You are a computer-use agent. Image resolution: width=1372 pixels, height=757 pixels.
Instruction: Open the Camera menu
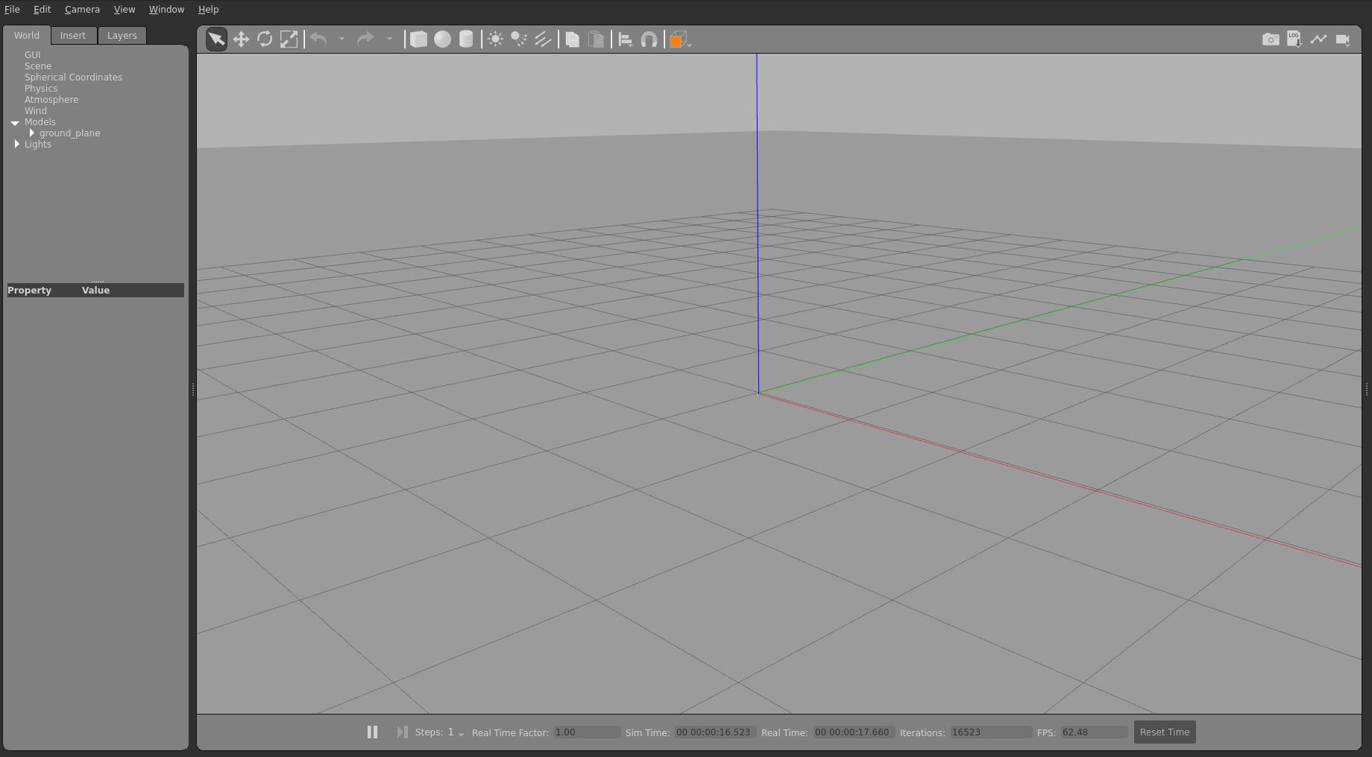pyautogui.click(x=82, y=10)
